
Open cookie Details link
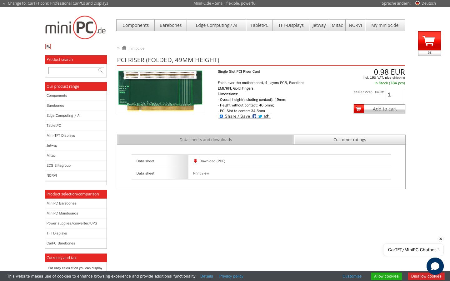tap(207, 276)
